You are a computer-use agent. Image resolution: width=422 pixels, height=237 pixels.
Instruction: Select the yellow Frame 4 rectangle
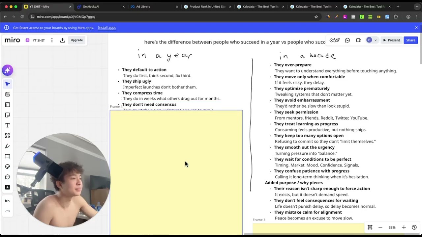[176, 172]
